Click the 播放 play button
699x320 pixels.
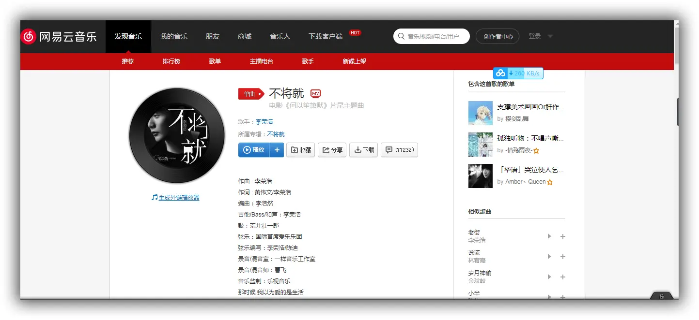[x=254, y=150]
